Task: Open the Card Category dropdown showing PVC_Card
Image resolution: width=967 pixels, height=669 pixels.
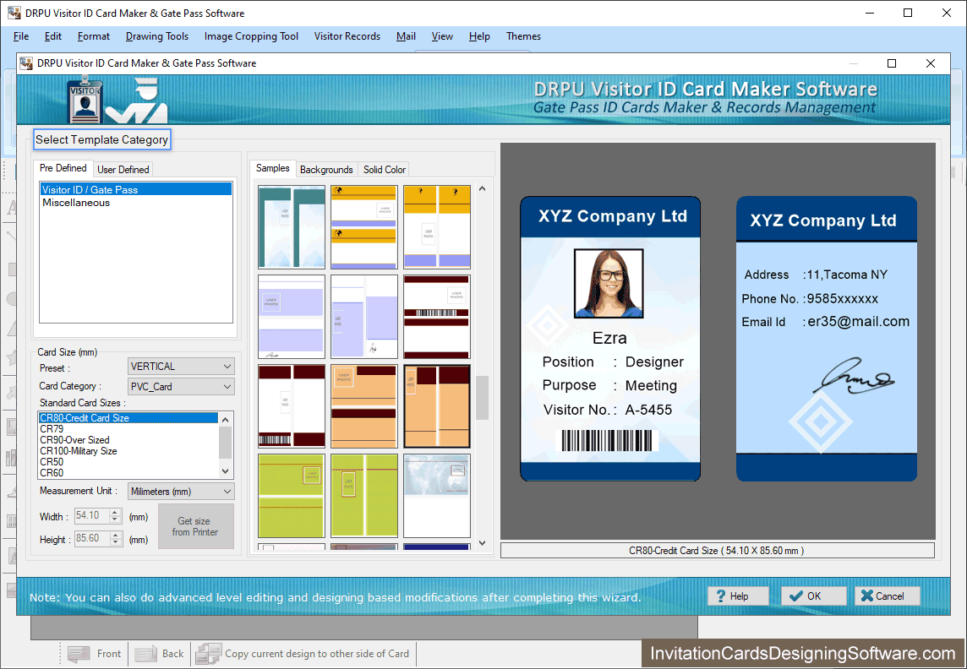Action: pos(180,386)
